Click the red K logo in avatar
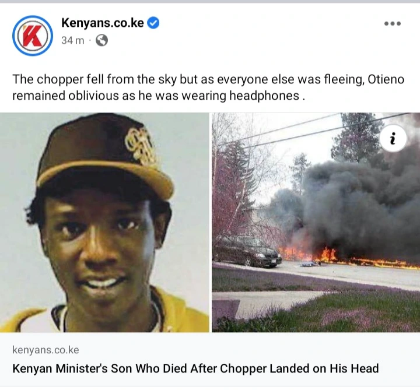 pos(33,36)
